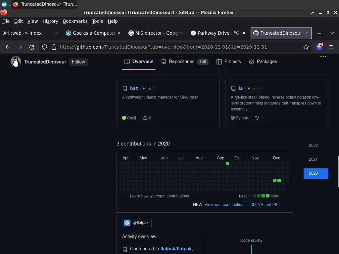This screenshot has height=254, width=339.
Task: Open Learn how we count contributions link
Action: [x=160, y=196]
